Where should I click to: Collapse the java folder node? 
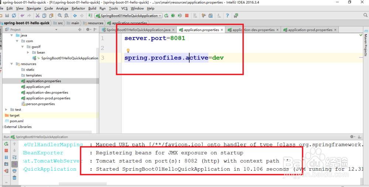(x=11, y=35)
